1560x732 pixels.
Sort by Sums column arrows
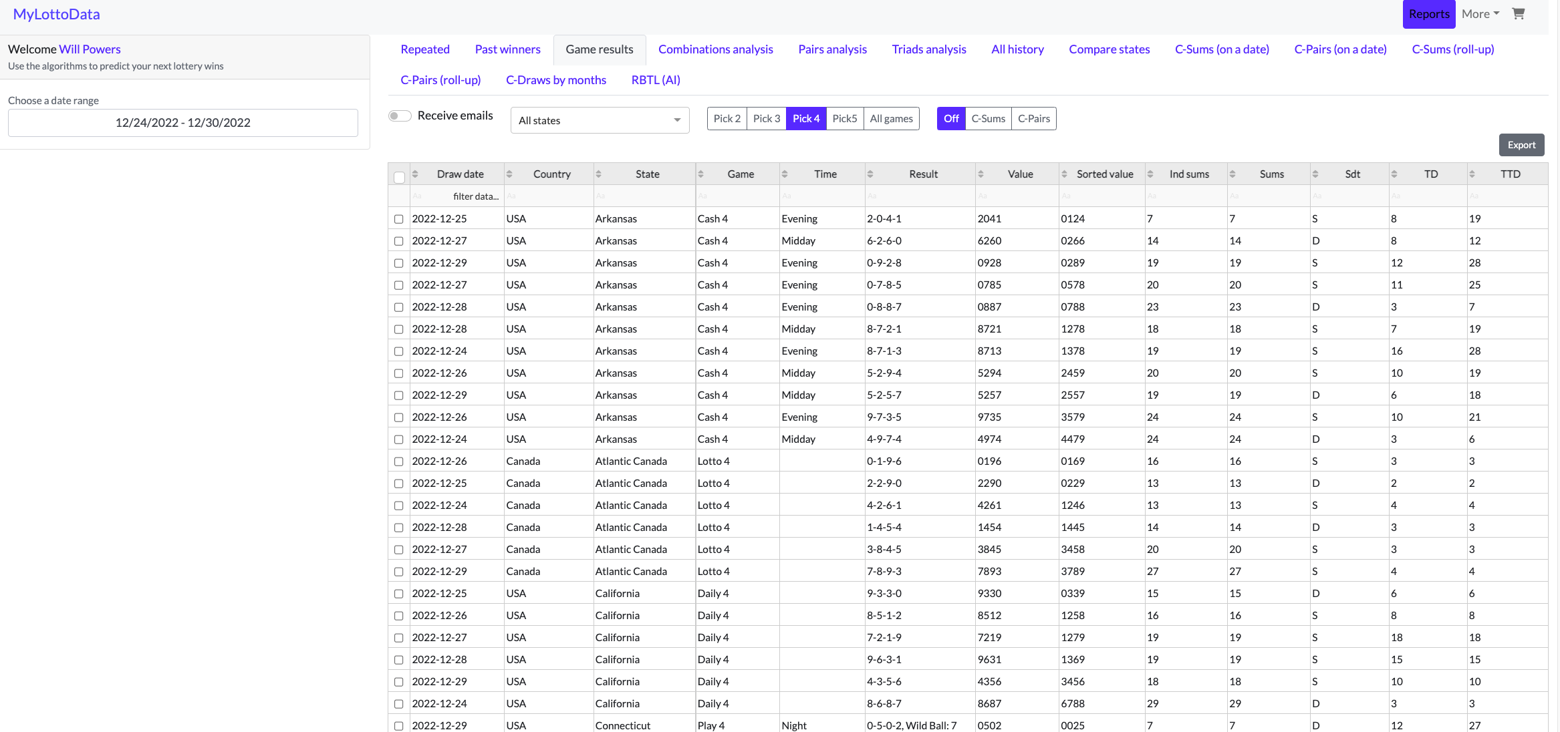1232,174
